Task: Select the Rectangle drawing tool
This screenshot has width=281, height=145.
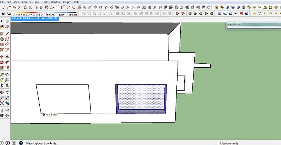Action: 2,34
